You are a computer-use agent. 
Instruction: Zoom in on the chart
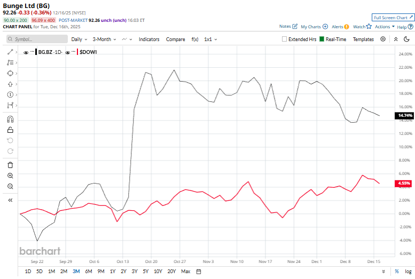pyautogui.click(x=10, y=176)
